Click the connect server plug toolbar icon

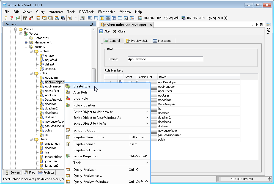click(x=25, y=18)
